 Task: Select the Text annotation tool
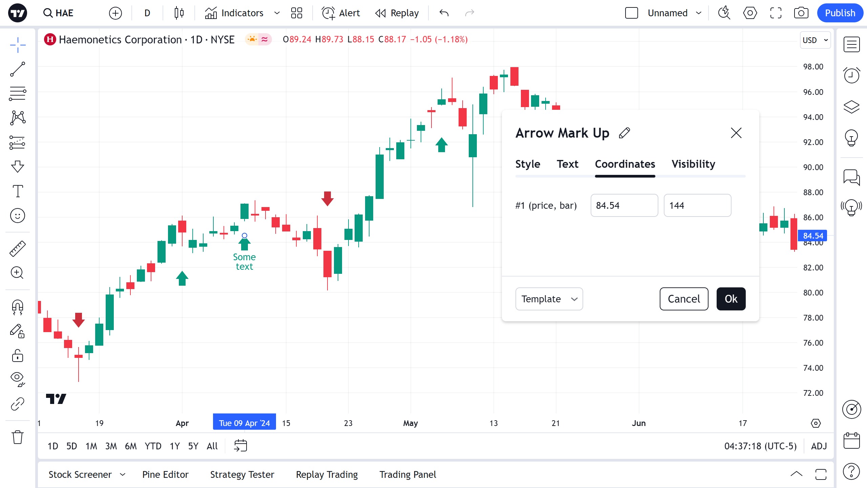[x=18, y=191]
